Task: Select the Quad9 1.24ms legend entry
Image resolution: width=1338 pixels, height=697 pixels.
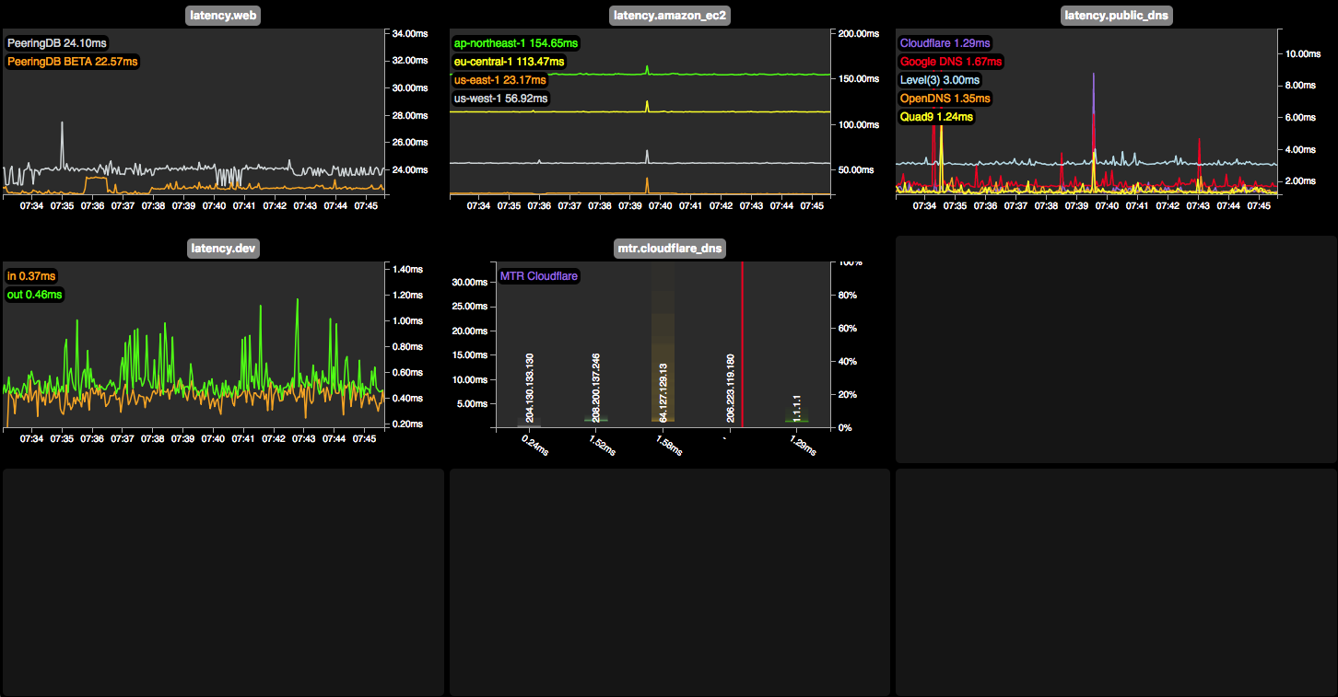Action: pyautogui.click(x=935, y=117)
